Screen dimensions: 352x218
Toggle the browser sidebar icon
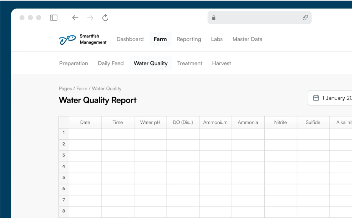tap(54, 18)
